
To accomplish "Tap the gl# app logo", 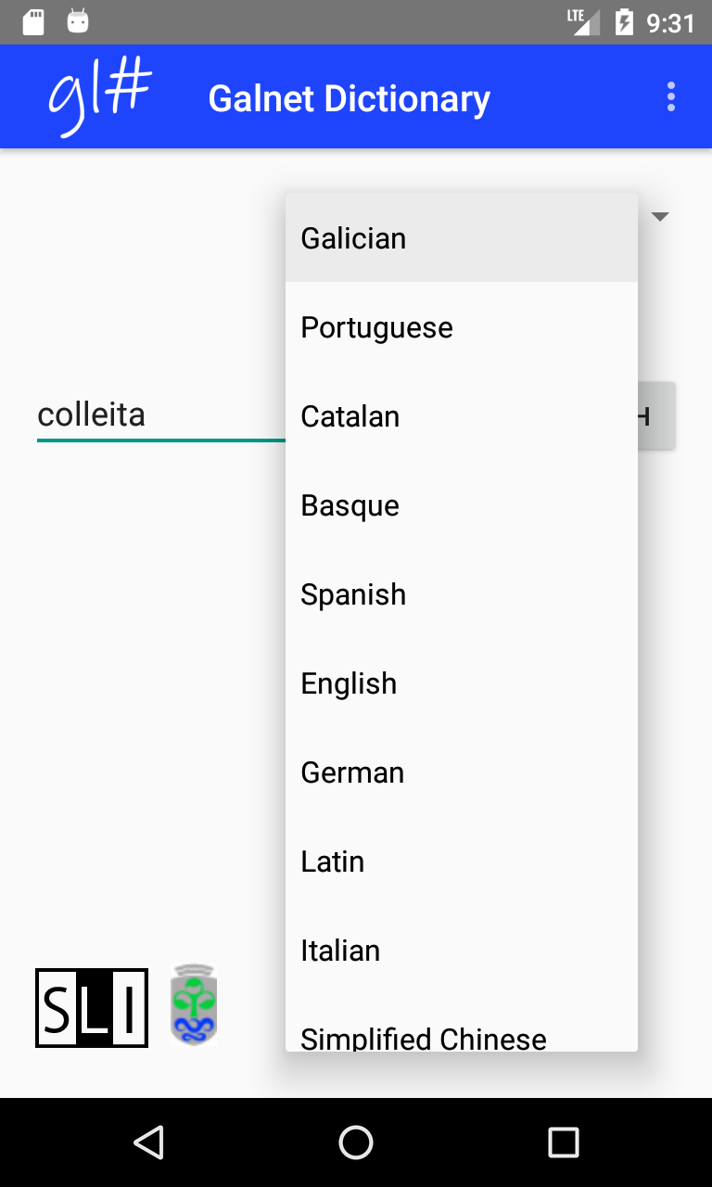I will point(98,97).
